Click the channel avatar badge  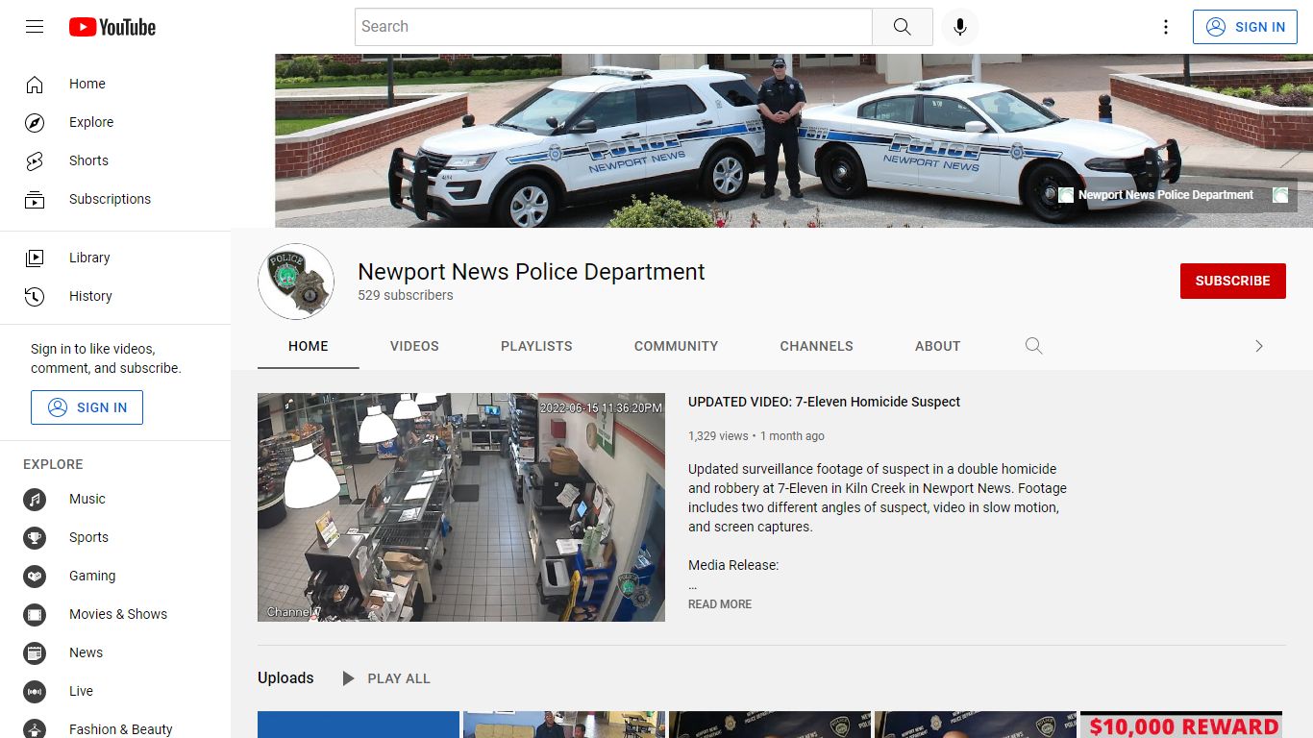[296, 282]
